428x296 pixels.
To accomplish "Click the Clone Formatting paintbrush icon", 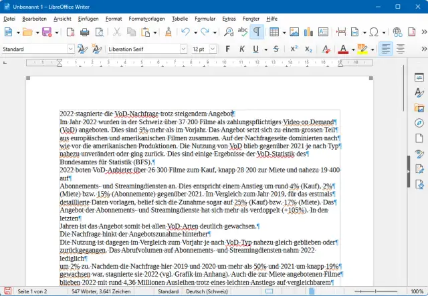I will (169, 32).
